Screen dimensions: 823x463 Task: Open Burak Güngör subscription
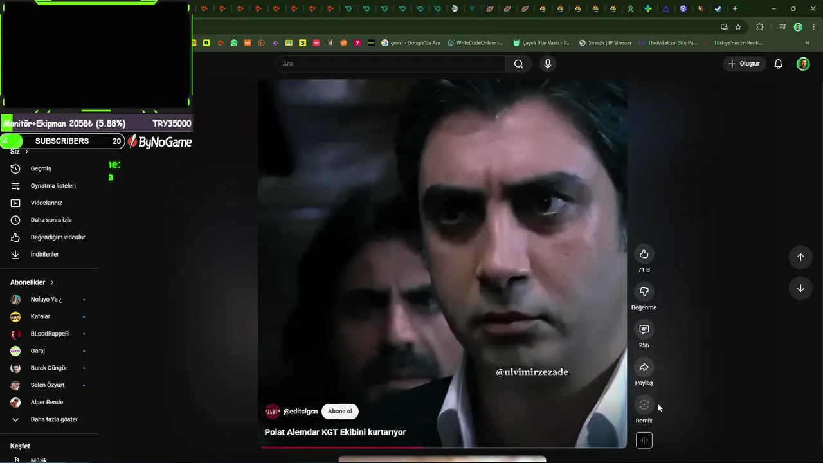pos(50,368)
